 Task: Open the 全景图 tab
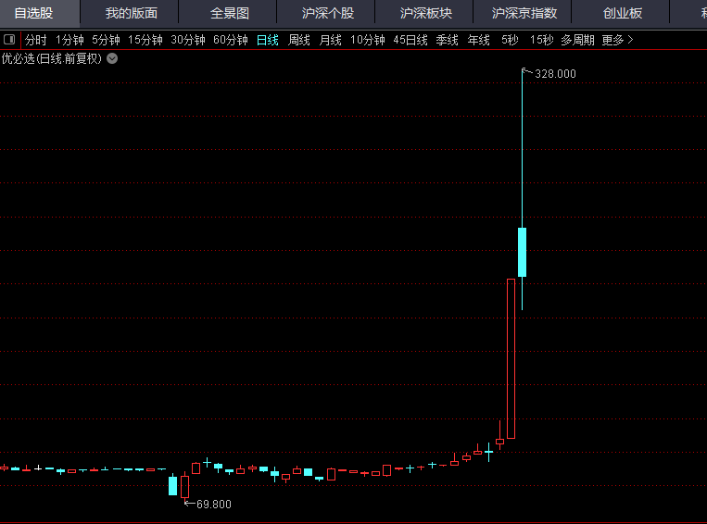[230, 13]
